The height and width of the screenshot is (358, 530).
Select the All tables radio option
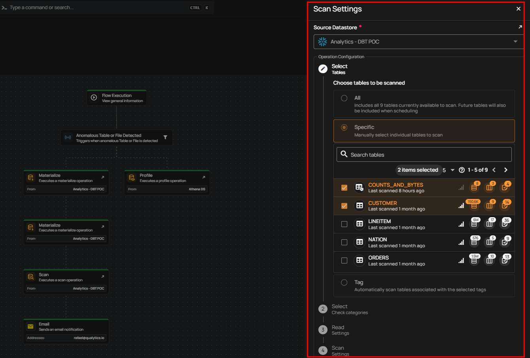[344, 98]
